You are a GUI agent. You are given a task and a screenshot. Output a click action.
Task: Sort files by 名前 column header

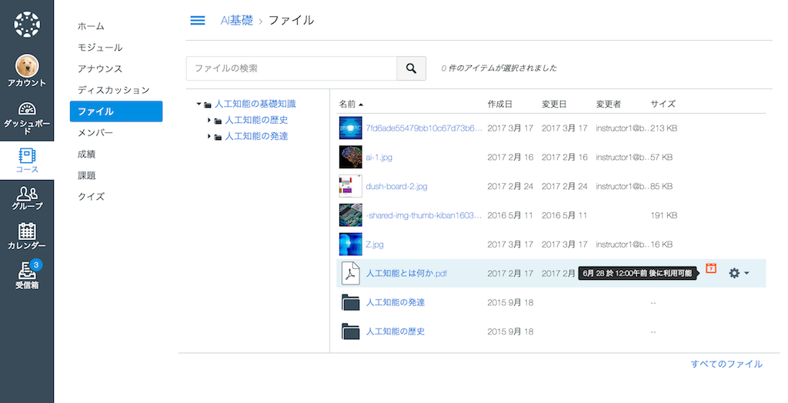[351, 104]
